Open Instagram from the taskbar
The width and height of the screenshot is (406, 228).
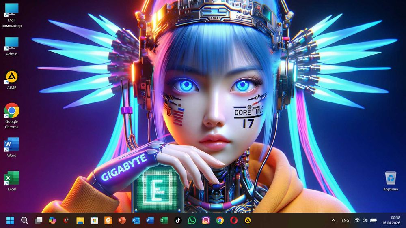tap(206, 220)
